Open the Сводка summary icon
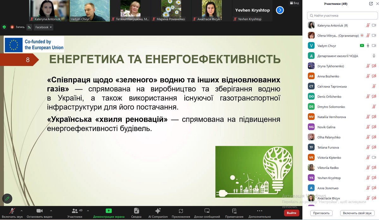The height and width of the screenshot is (220, 379). tap(136, 211)
